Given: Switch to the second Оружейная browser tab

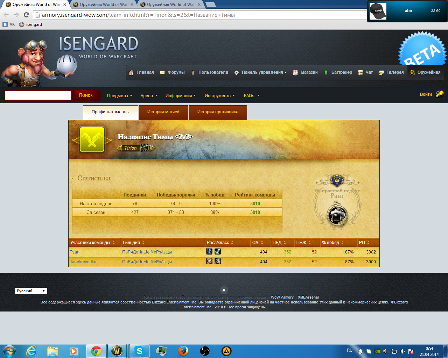Looking at the screenshot, I should point(103,5).
